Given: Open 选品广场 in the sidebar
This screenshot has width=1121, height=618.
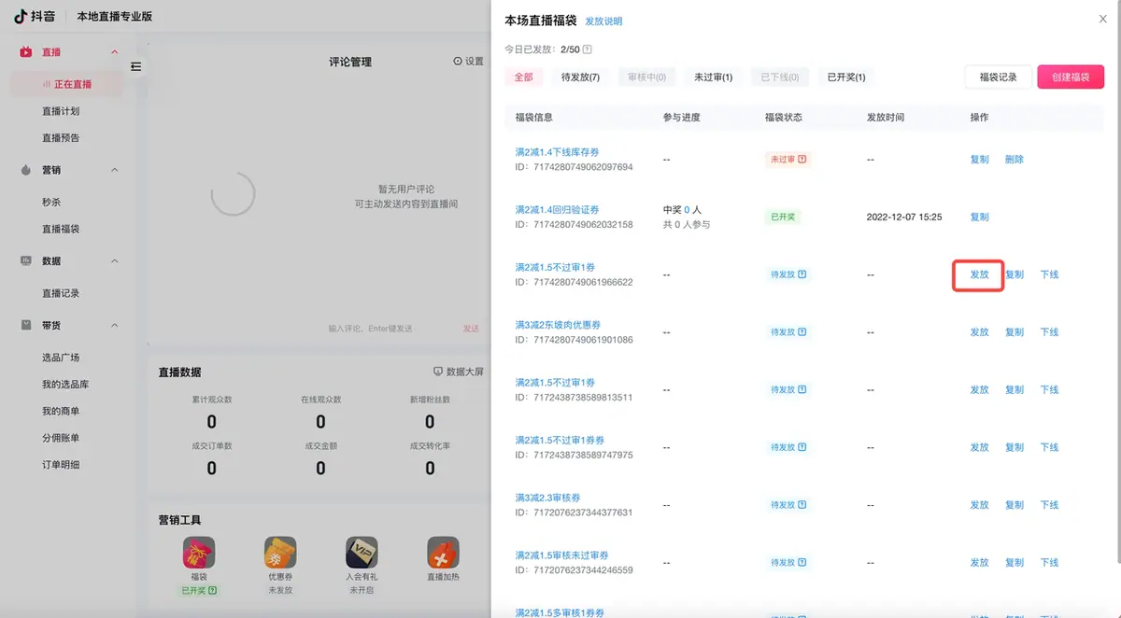Looking at the screenshot, I should coord(61,358).
